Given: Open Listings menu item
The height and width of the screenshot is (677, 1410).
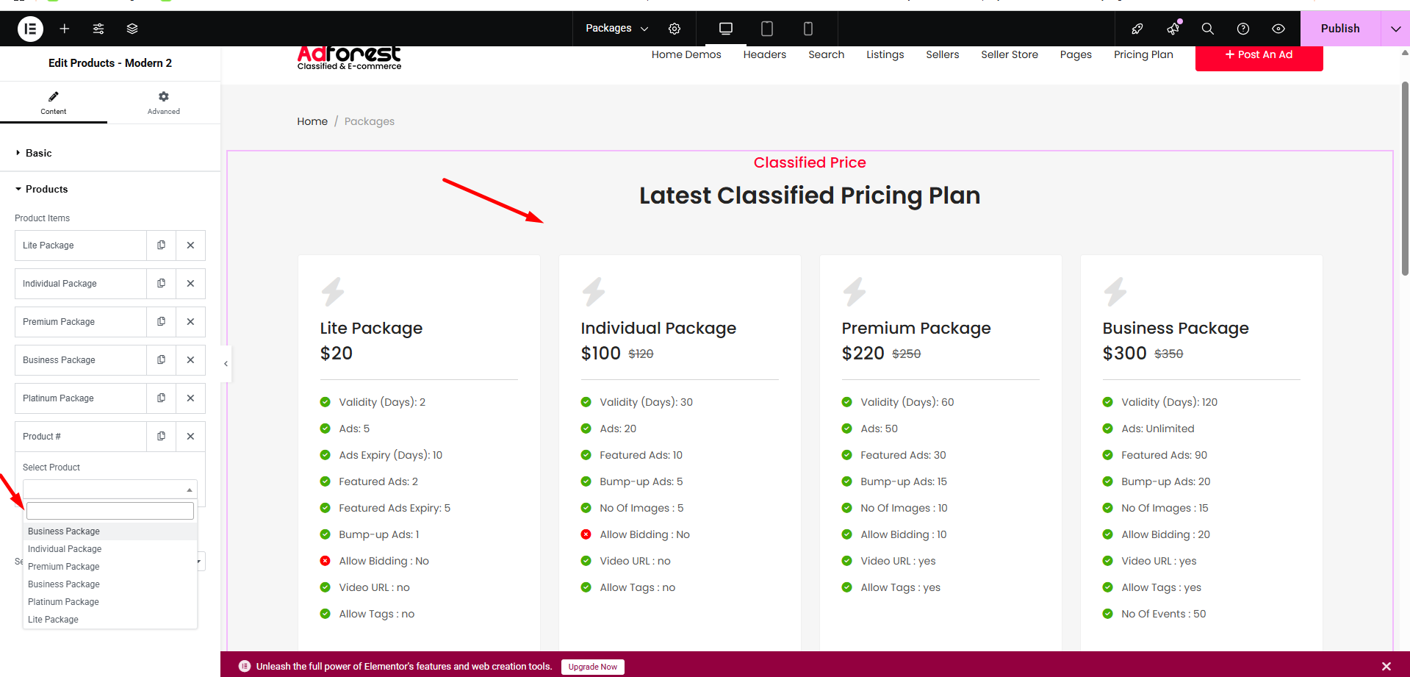Looking at the screenshot, I should [x=885, y=54].
